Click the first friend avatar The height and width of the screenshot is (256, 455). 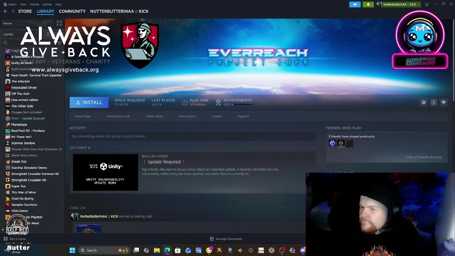point(332,144)
